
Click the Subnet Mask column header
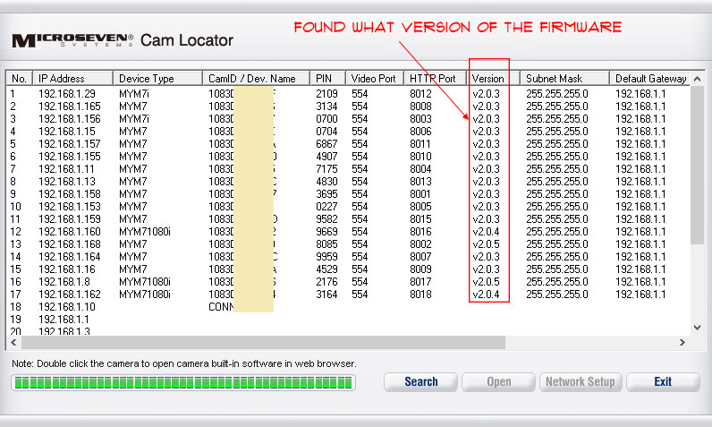pyautogui.click(x=564, y=78)
